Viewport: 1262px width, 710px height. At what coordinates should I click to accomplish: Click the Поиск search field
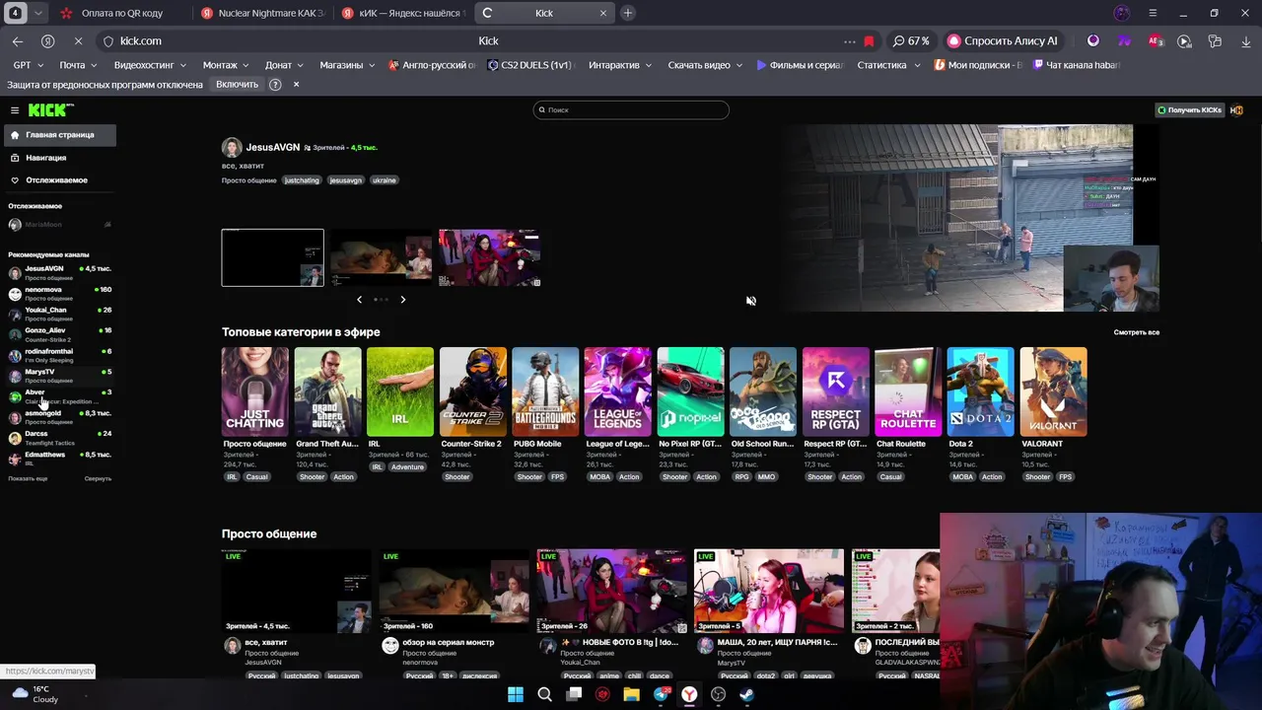click(x=631, y=109)
